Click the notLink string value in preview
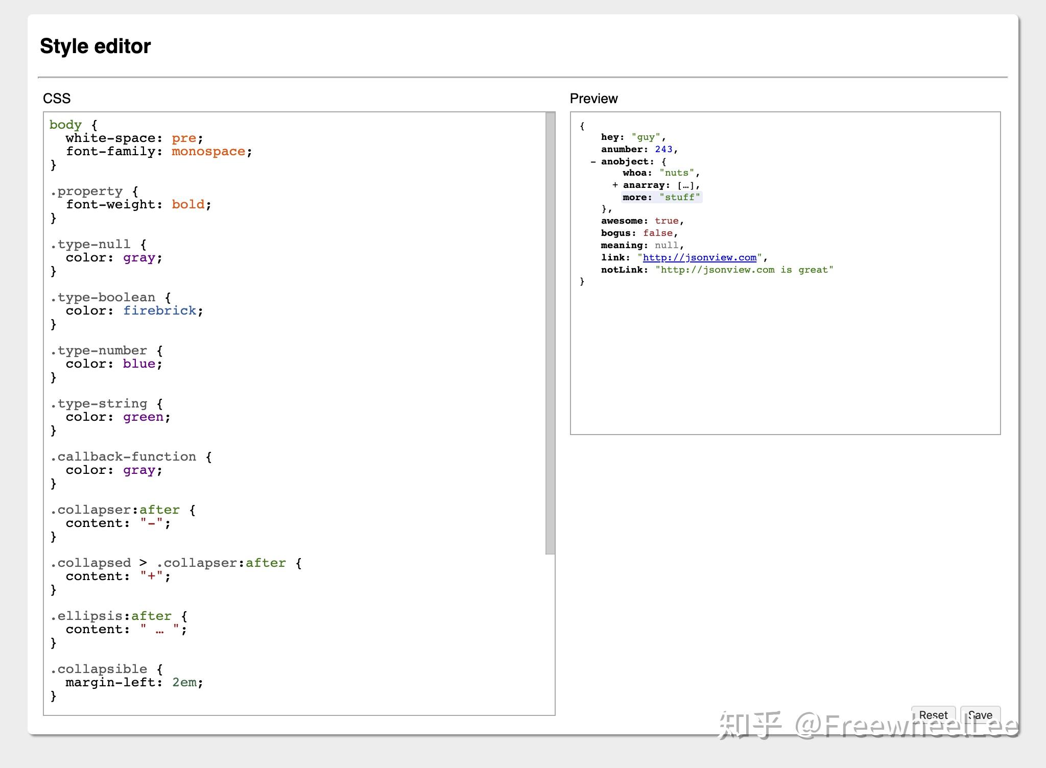The image size is (1046, 768). 744,270
